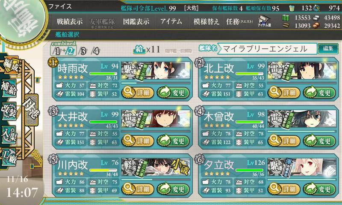Image resolution: width=342 pixels, height=205 pixels.
Task: Open 任務 quest menu
Action: click(239, 21)
